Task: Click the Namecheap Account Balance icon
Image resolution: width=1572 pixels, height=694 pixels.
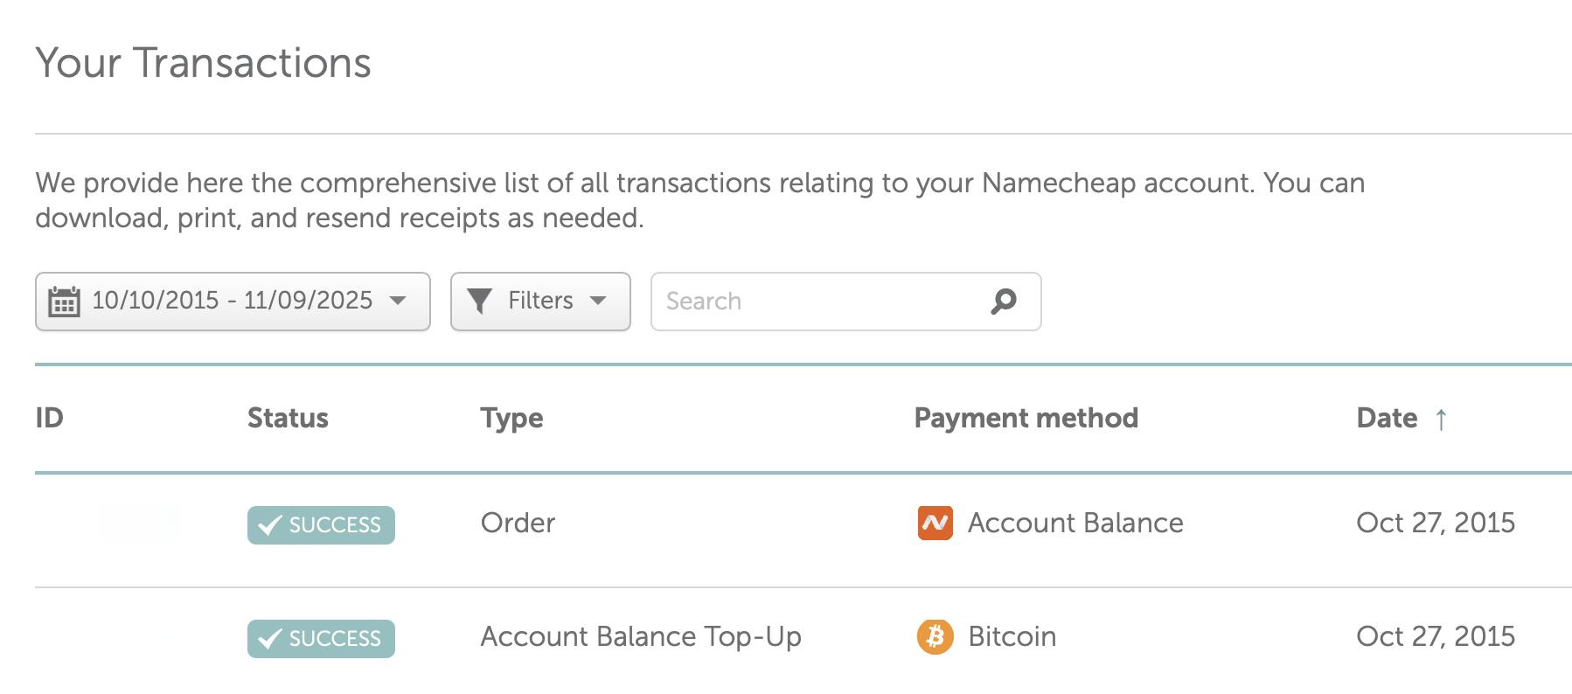Action: [935, 524]
